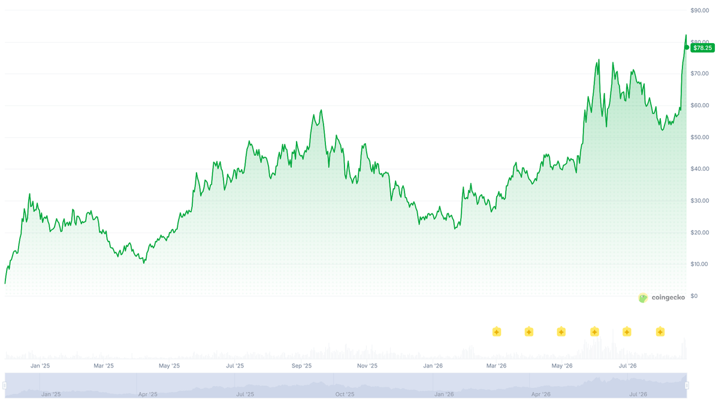Click Oct '25 inside the range navigator
Viewport: 719px width, 404px height.
pos(345,394)
